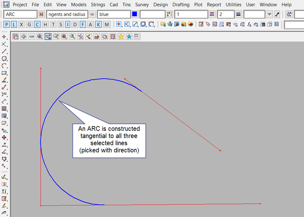The height and width of the screenshot is (217, 304).
Task: Choose the arc creation tool
Action: click(4, 66)
